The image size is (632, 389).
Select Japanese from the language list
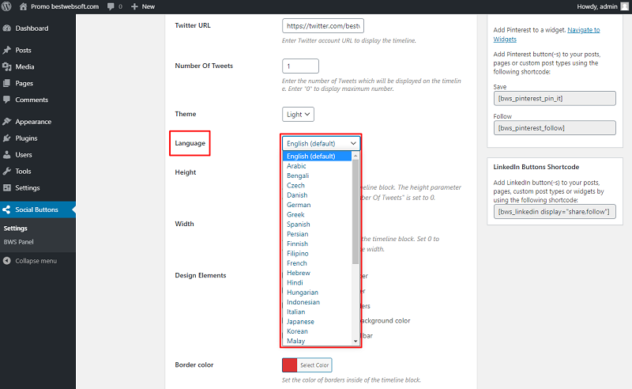point(318,321)
